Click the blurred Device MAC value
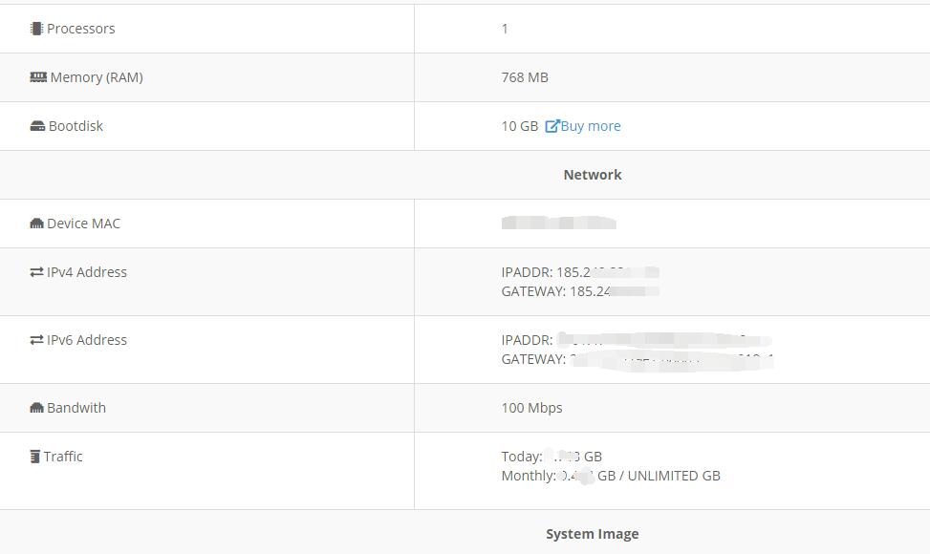 [x=558, y=224]
